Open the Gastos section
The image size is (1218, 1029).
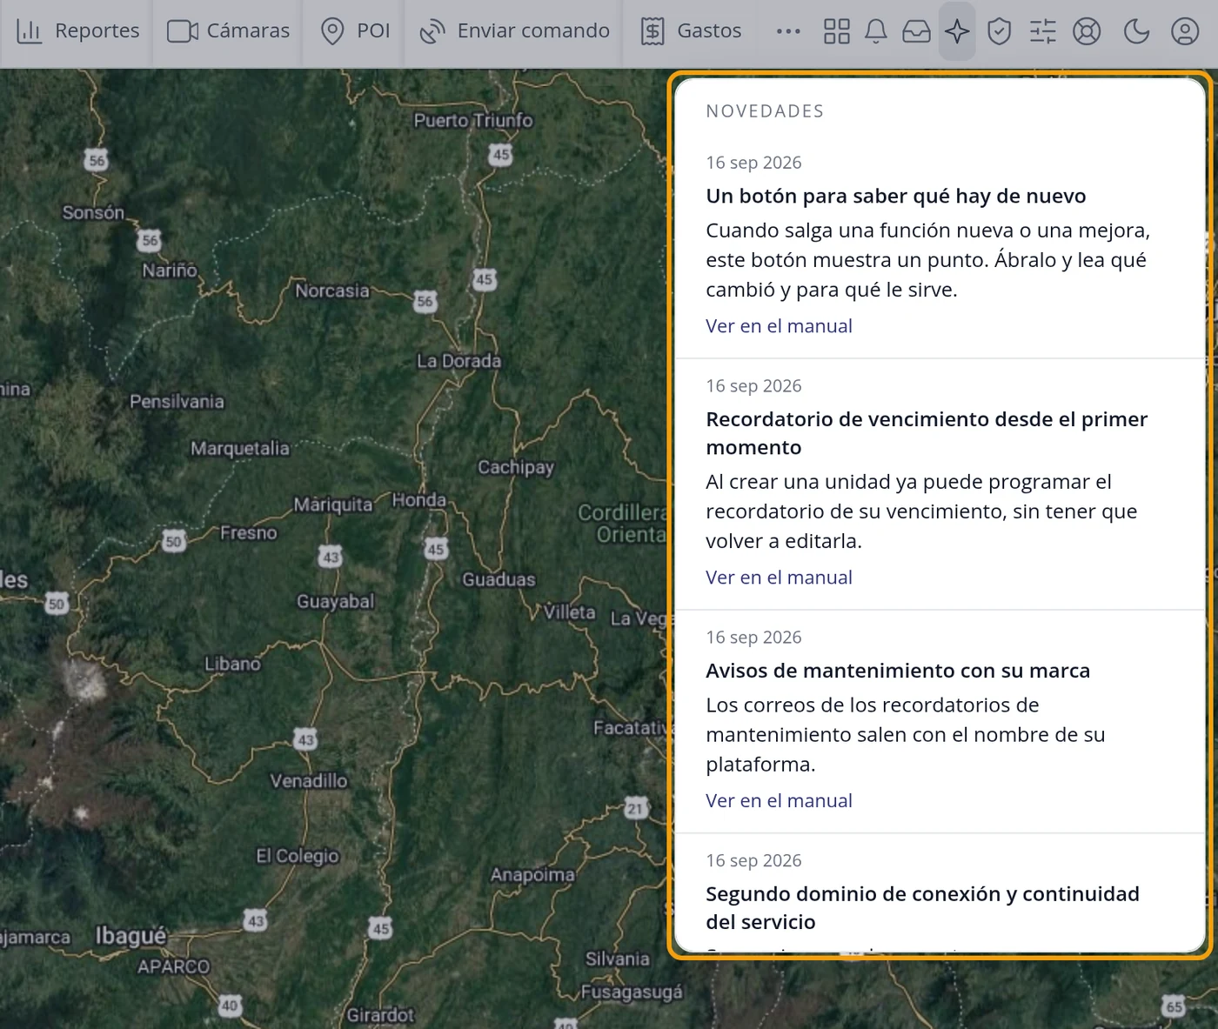[692, 31]
